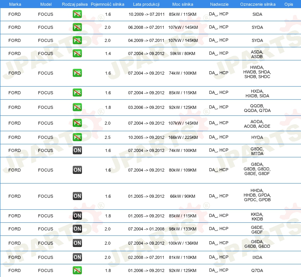This screenshot has width=301, height=277.
Task: Click the 100kW / 136KM power cell
Action: [183, 243]
